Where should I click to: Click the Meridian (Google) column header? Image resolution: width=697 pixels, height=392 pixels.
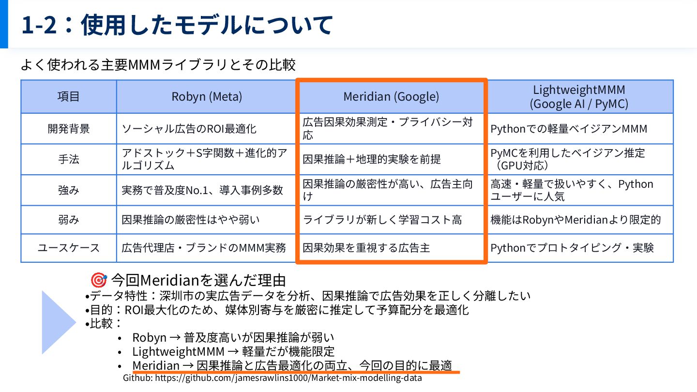(391, 97)
